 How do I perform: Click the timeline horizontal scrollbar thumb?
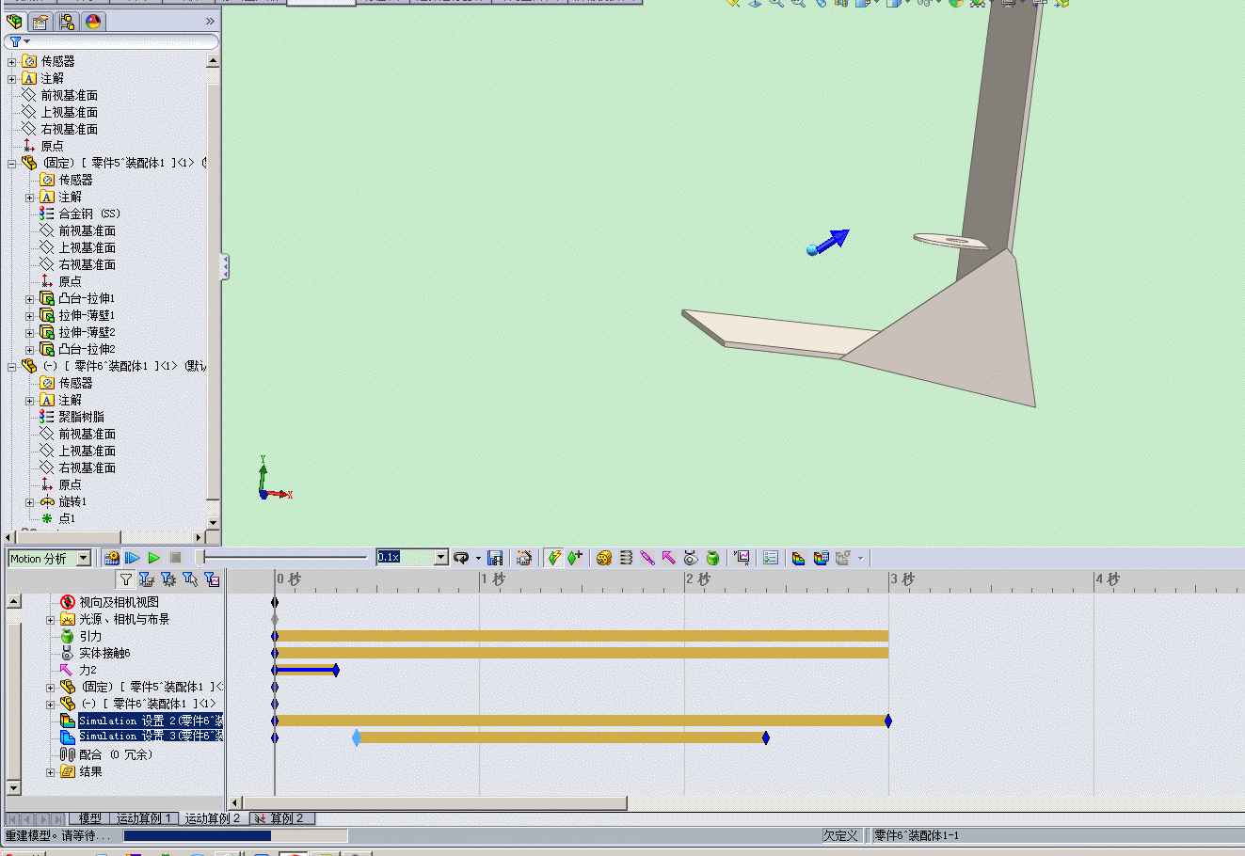434,803
